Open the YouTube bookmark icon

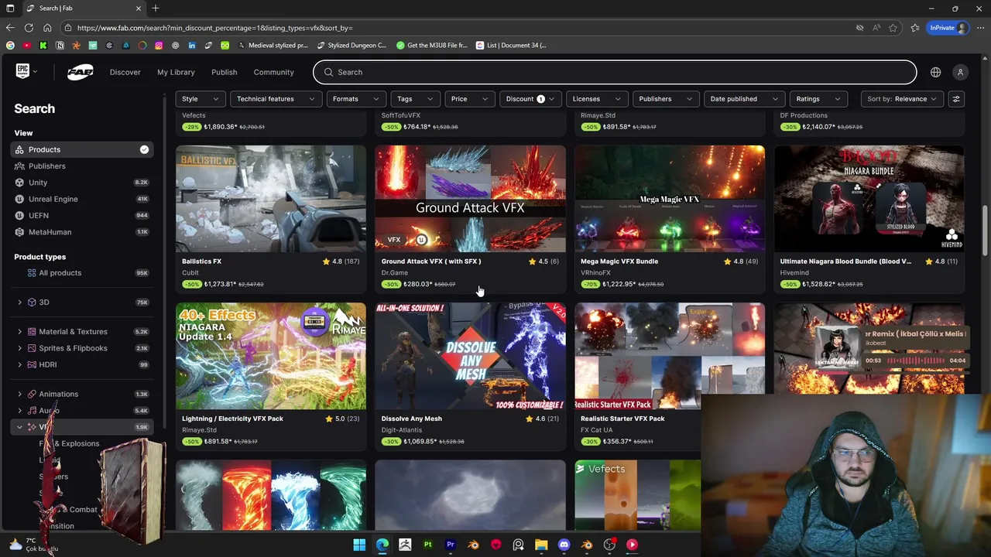(27, 46)
